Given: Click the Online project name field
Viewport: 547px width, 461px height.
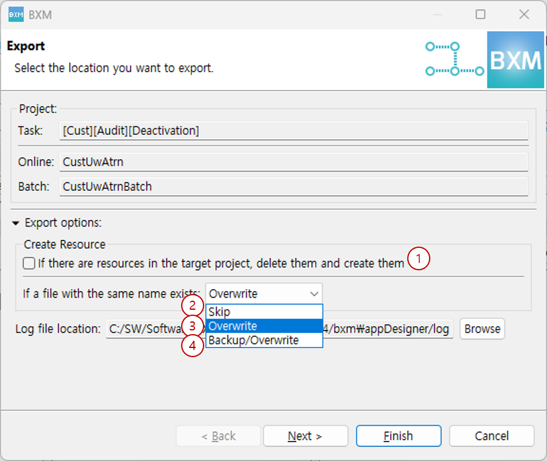Looking at the screenshot, I should coord(294,162).
